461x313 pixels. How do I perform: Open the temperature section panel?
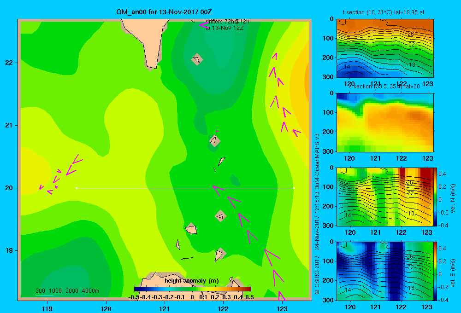[385, 48]
